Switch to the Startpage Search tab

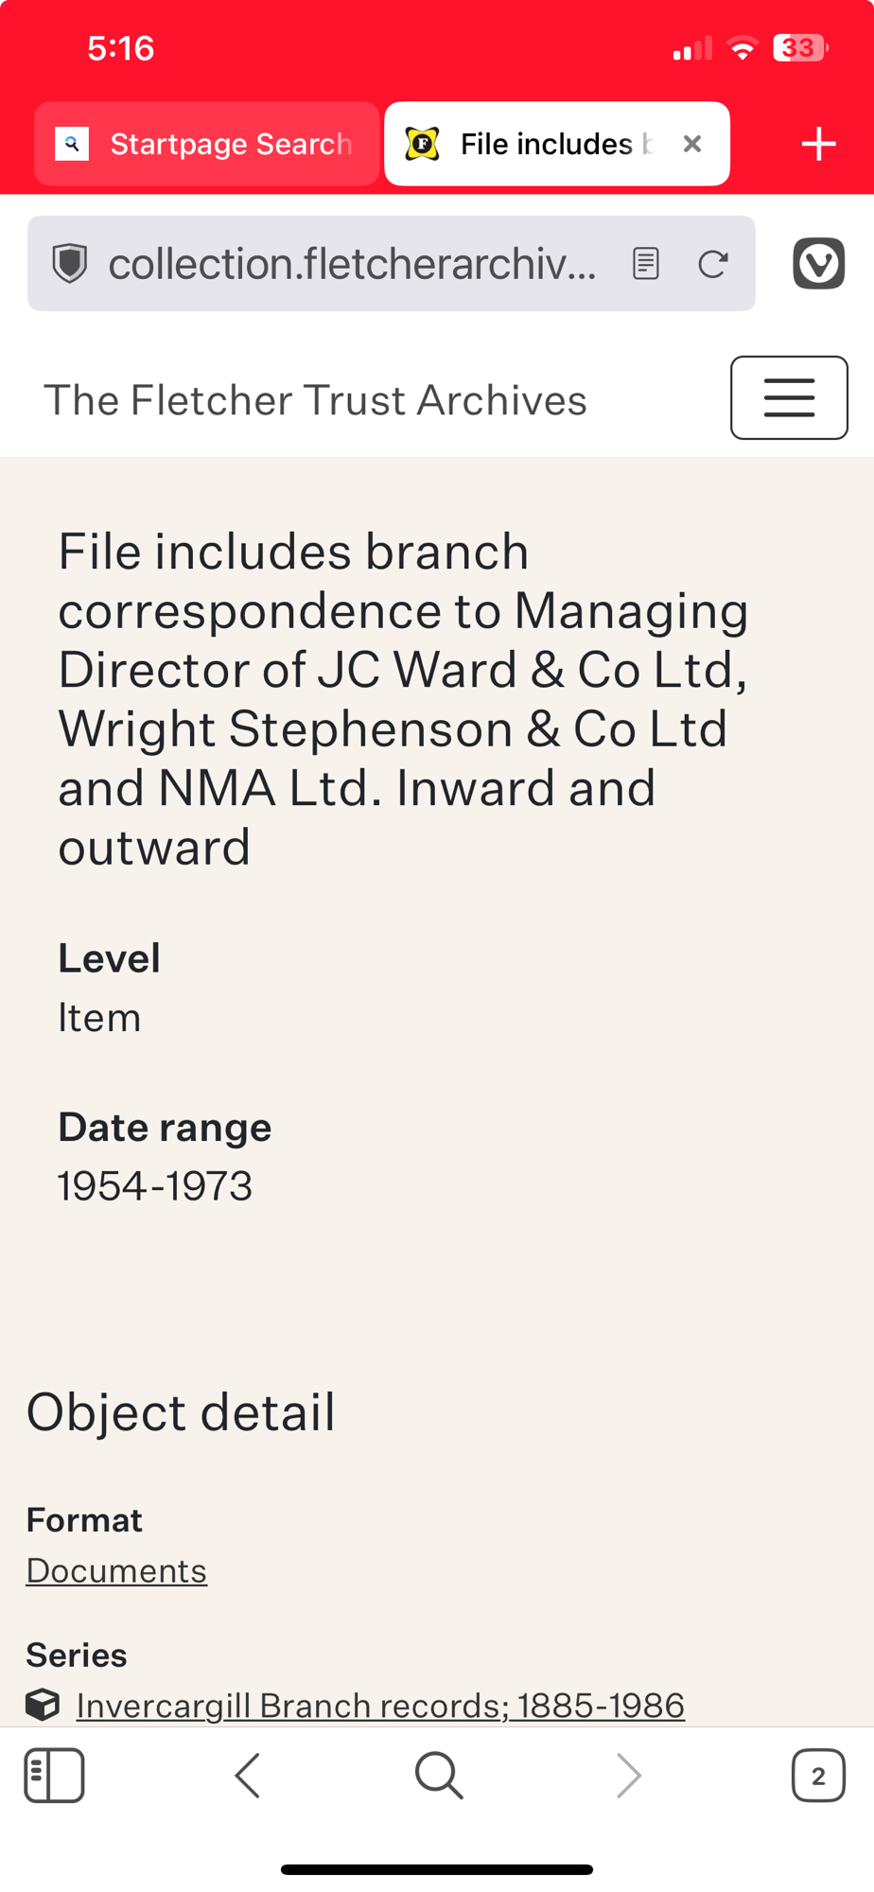click(207, 144)
